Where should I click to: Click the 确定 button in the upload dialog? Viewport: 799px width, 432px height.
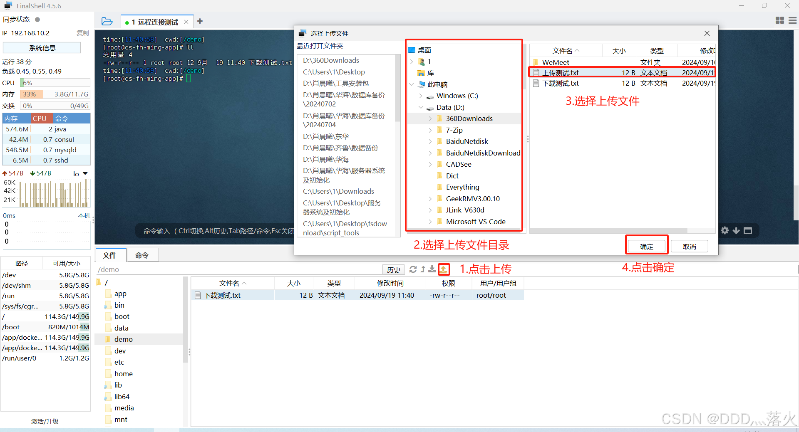click(x=646, y=246)
